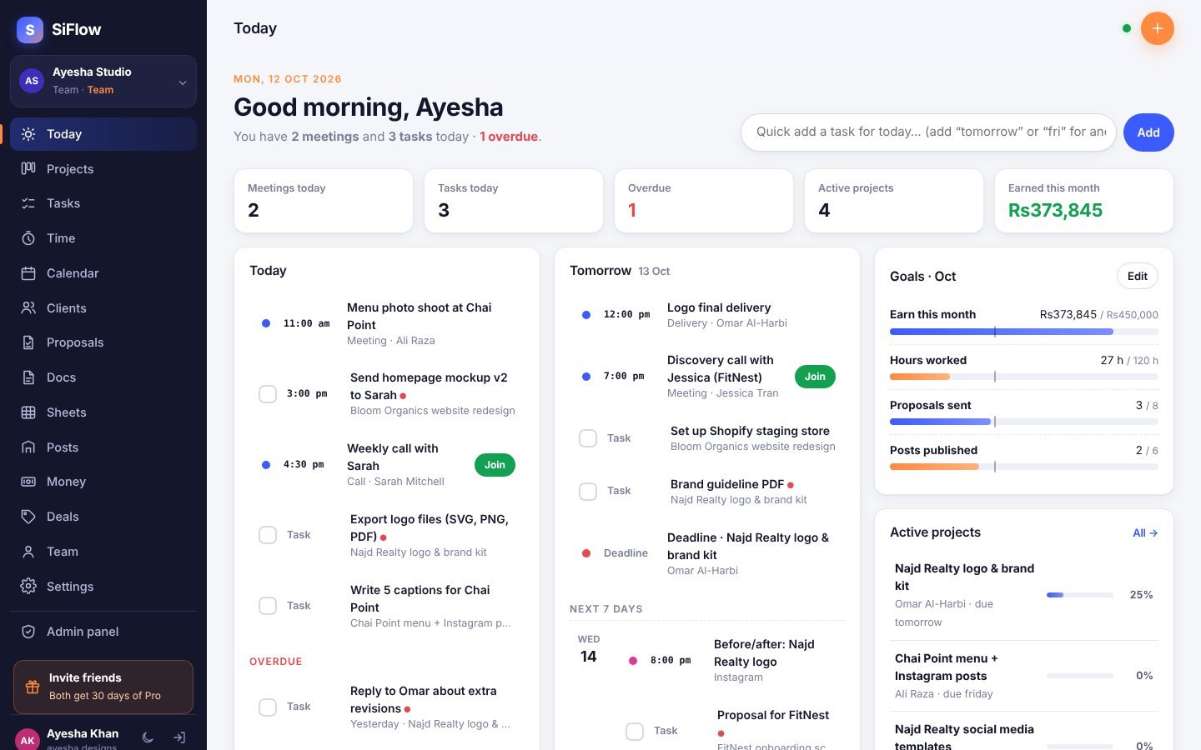1201x750 pixels.
Task: Select Today in the sidebar
Action: [x=103, y=134]
